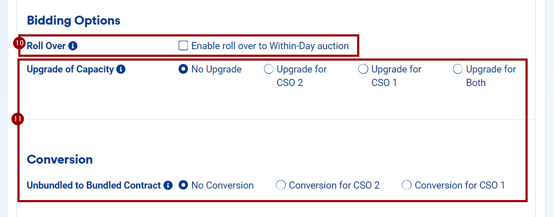Click the Roll Over field label
This screenshot has width=554, height=217.
pyautogui.click(x=46, y=46)
